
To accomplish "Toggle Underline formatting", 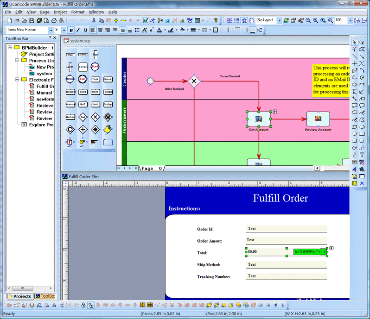I will (x=86, y=31).
